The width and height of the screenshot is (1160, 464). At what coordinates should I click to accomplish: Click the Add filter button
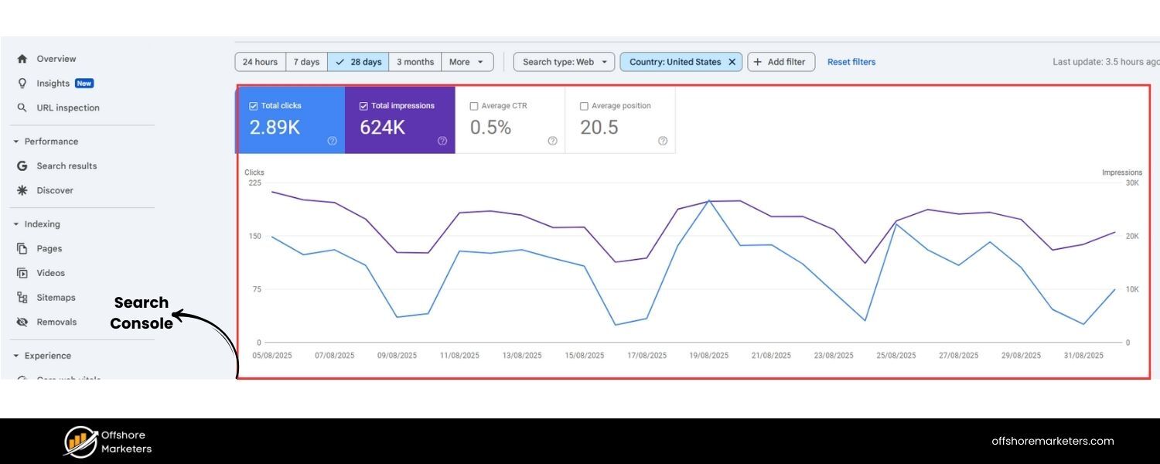[781, 61]
